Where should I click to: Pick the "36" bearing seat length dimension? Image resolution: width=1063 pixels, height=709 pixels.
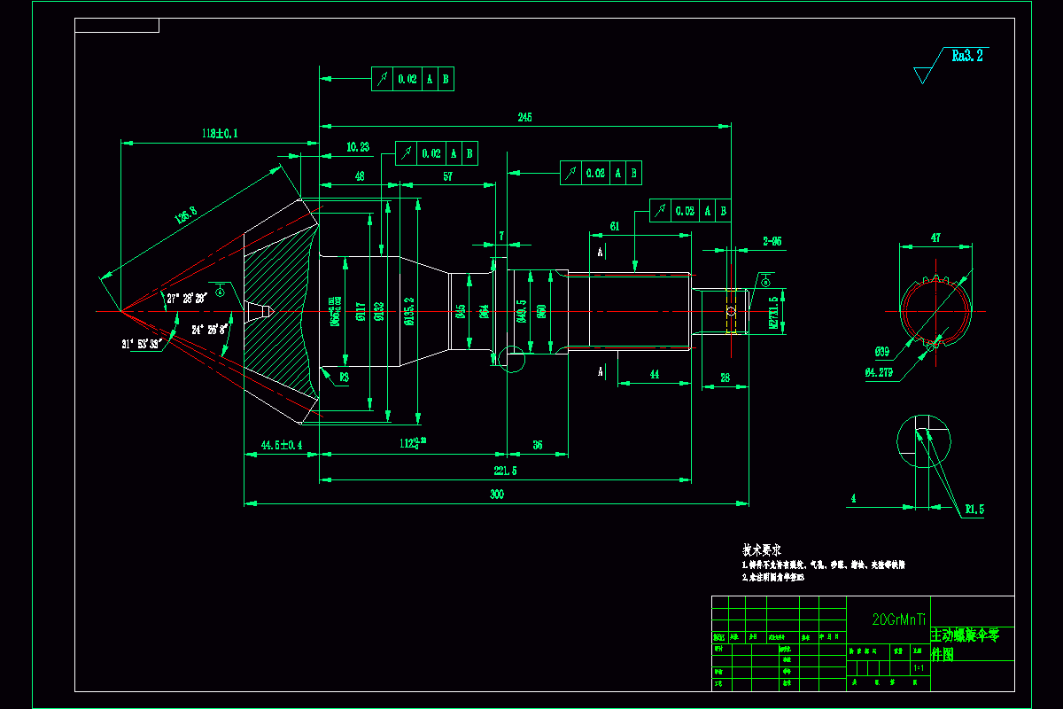click(537, 445)
